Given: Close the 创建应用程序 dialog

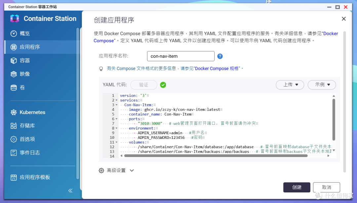Looking at the screenshot, I should [x=344, y=19].
